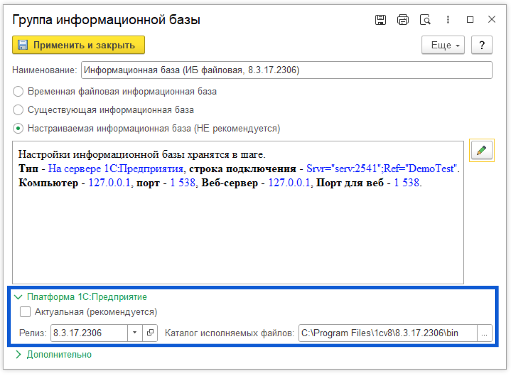Click the На сервере 1С:Предприятия link
Image resolution: width=511 pixels, height=375 pixels.
pos(115,169)
